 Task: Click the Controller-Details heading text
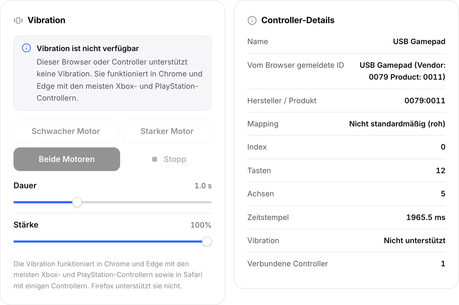[298, 20]
